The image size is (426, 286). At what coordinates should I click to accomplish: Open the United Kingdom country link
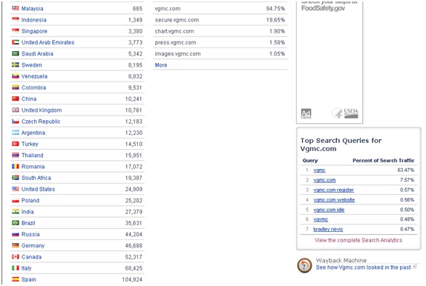42,110
